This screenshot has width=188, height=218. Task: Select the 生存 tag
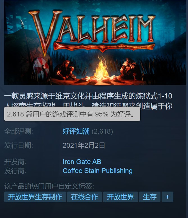pos(150,197)
